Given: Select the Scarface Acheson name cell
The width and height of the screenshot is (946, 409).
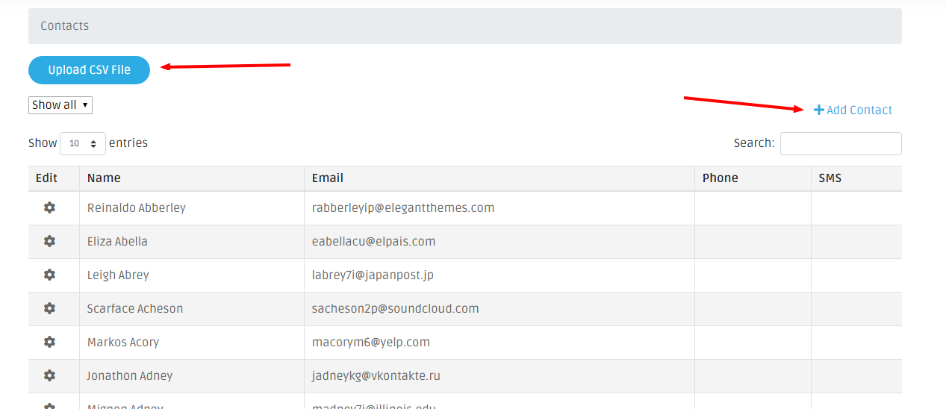Looking at the screenshot, I should pos(135,308).
